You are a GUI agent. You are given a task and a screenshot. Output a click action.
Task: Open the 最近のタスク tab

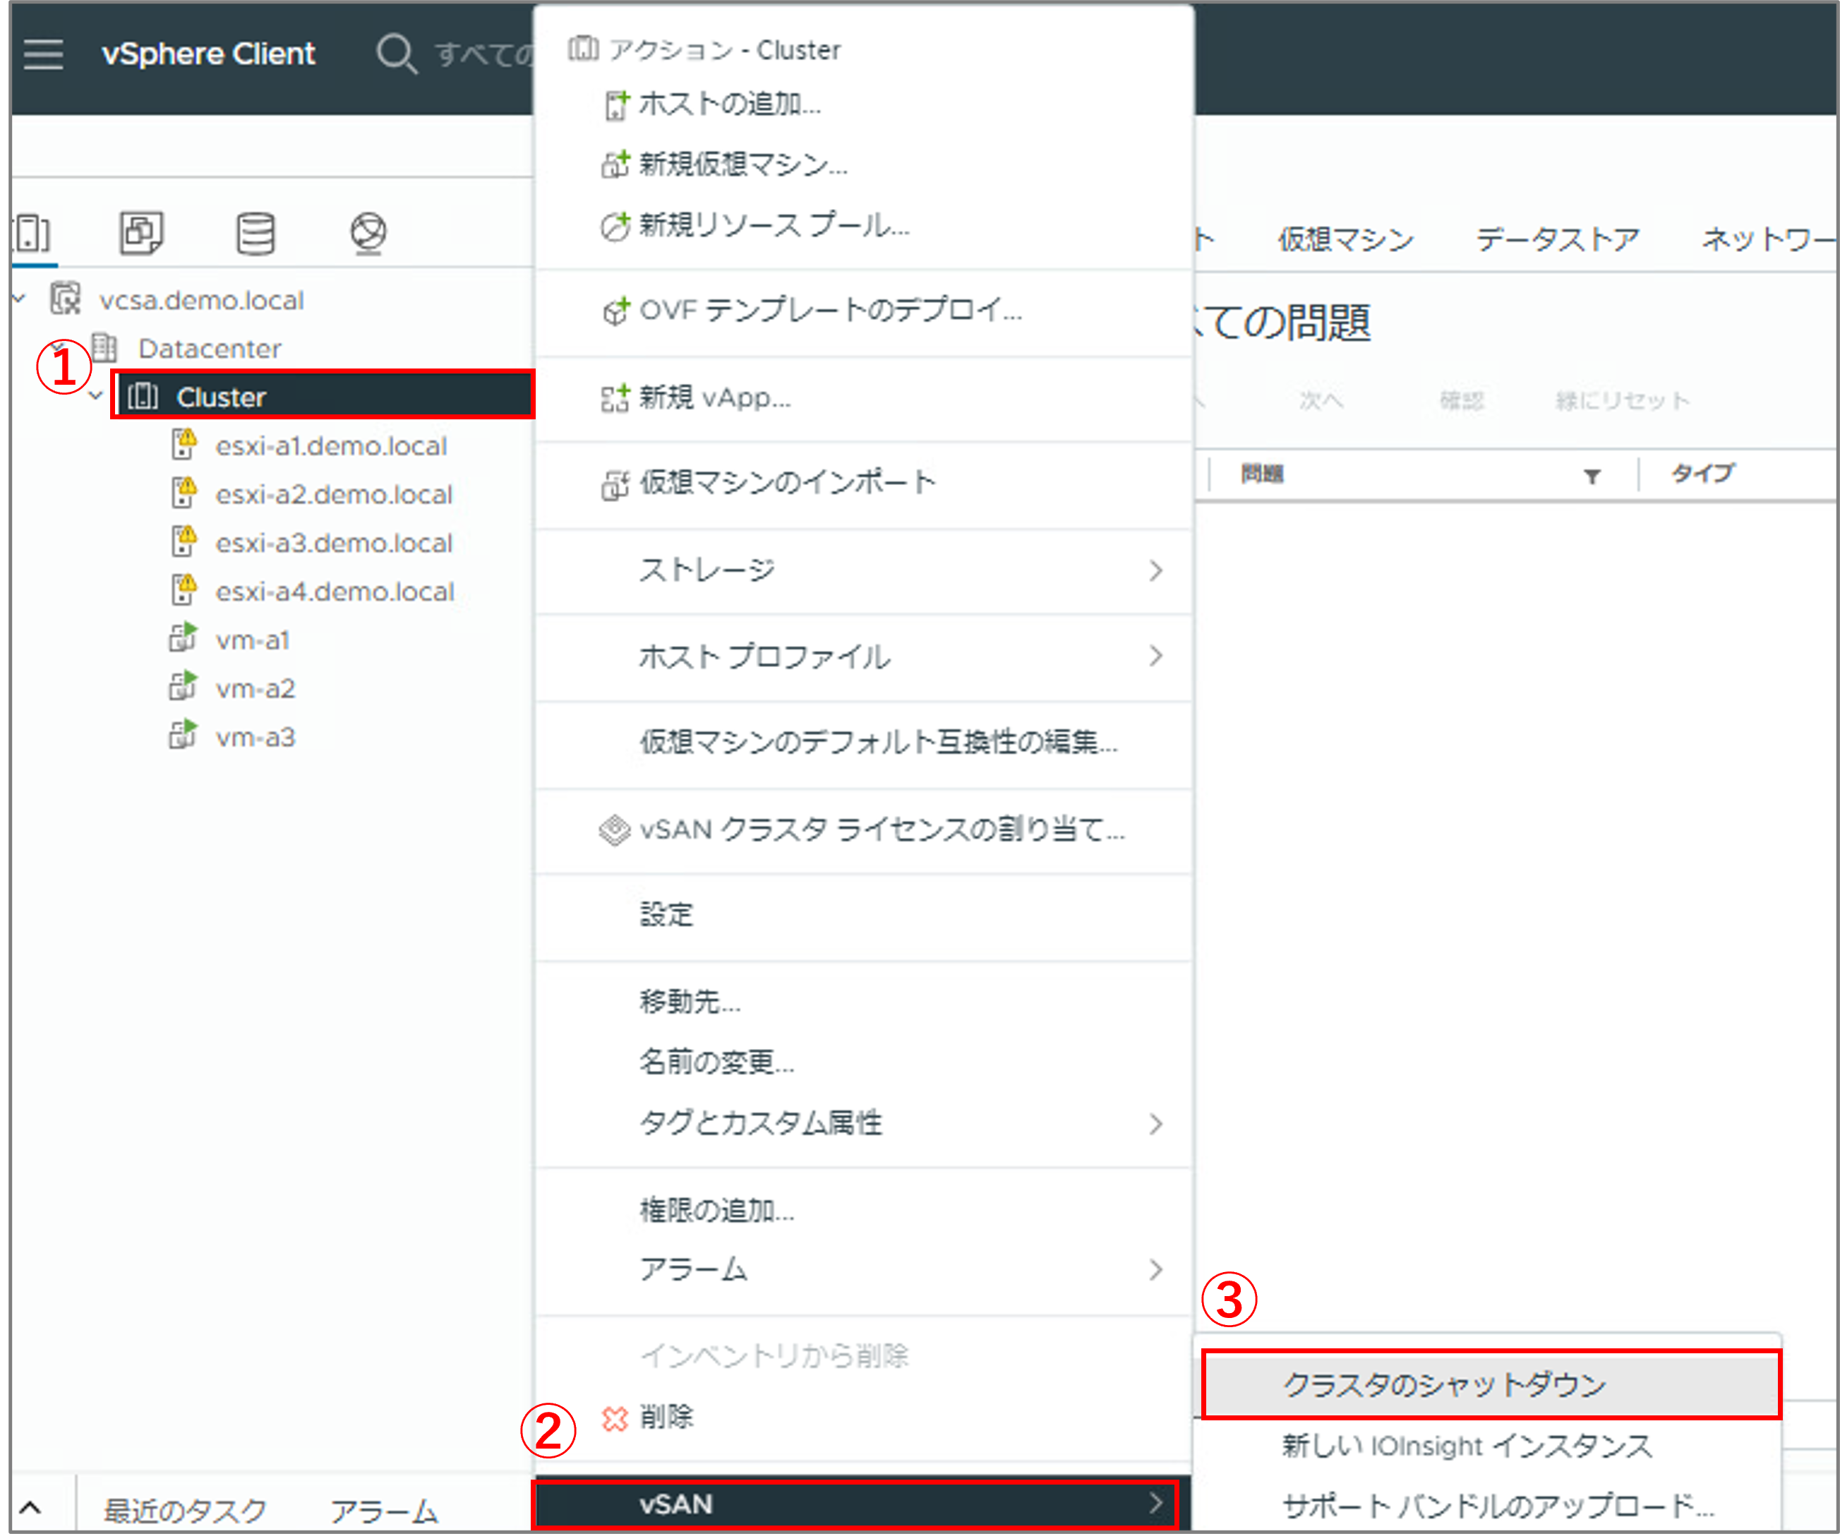tap(185, 1510)
